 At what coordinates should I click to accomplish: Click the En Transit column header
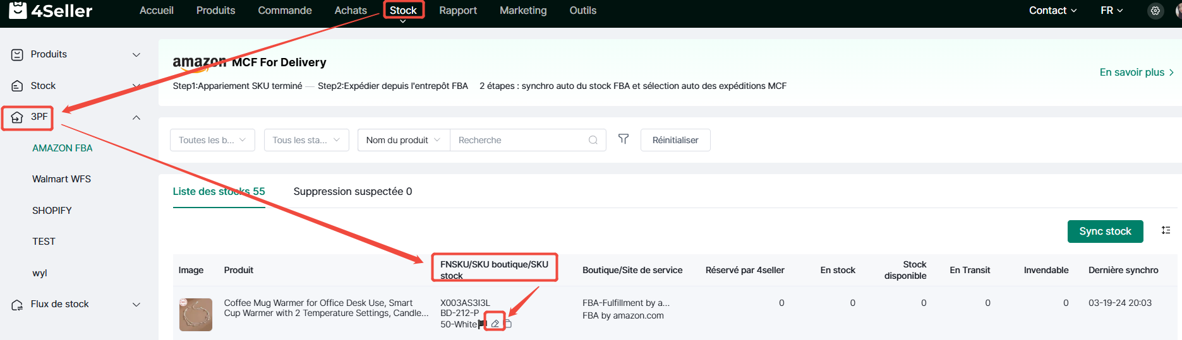coord(970,271)
